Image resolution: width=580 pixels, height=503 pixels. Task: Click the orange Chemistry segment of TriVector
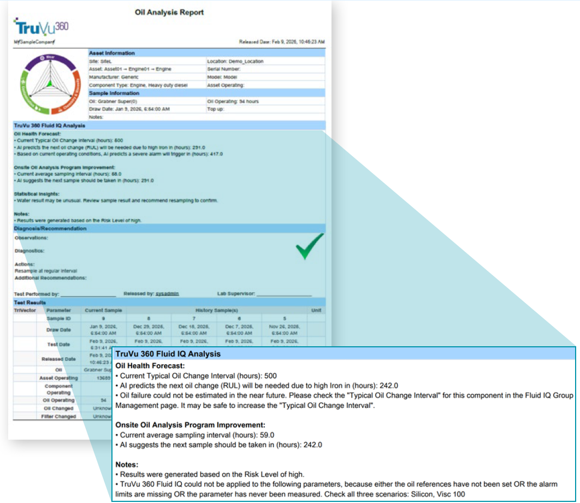click(74, 97)
